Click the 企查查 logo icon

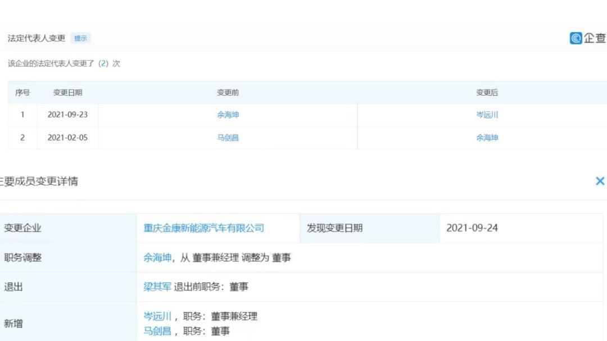(576, 38)
